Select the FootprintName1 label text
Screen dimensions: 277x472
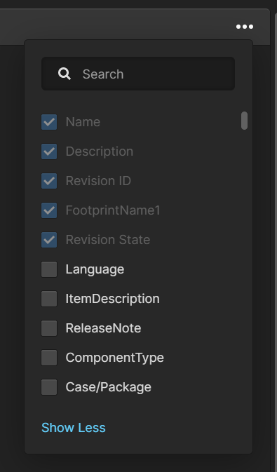[113, 210]
